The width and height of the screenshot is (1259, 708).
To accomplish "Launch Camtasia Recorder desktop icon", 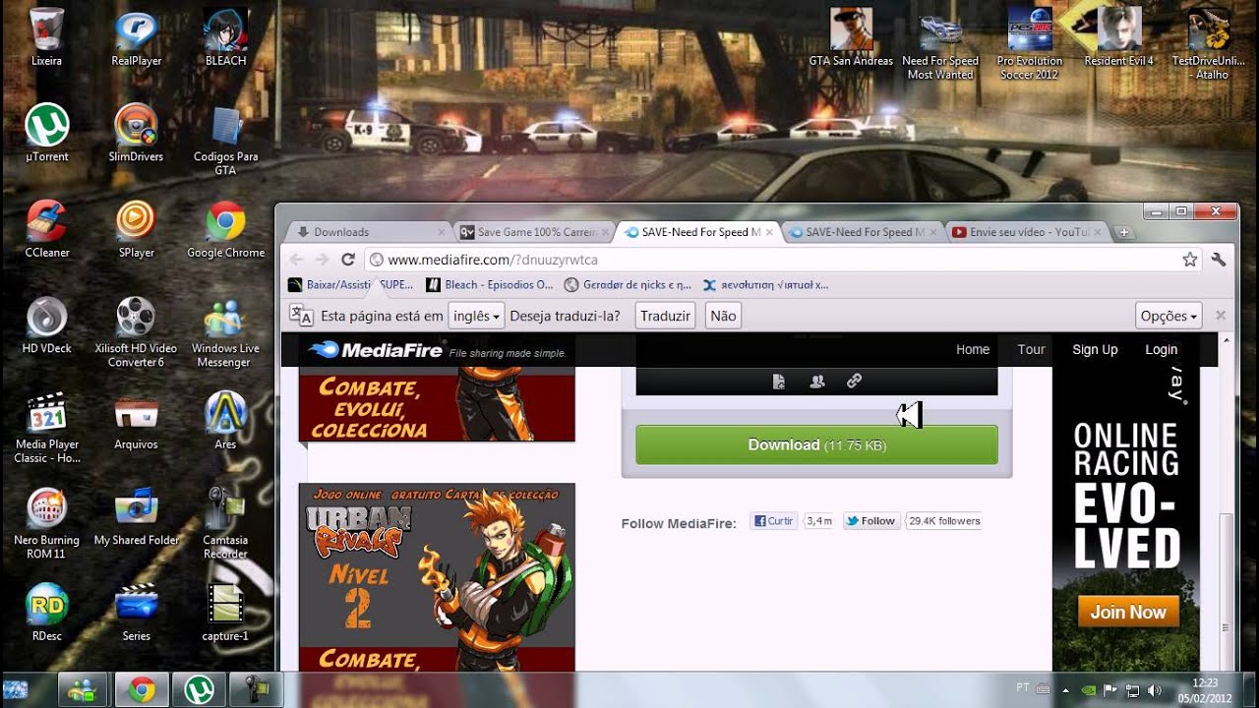I will 225,522.
